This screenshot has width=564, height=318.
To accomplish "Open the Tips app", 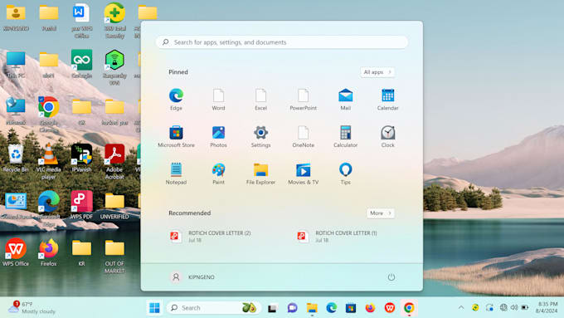I will point(345,174).
